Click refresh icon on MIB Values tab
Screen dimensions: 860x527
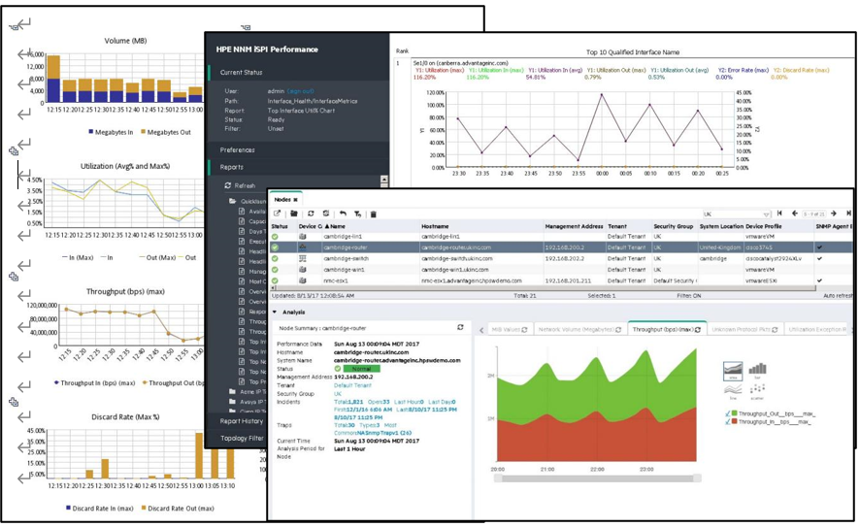click(524, 330)
